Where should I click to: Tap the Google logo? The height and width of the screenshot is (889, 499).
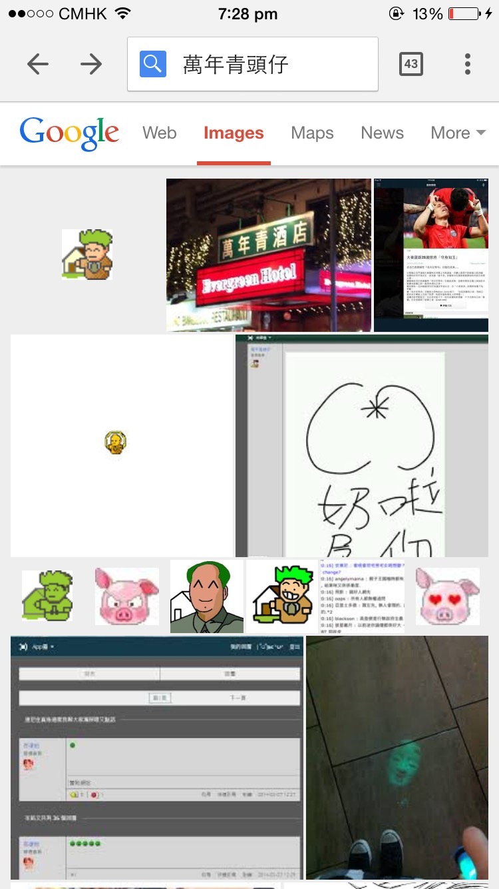[69, 133]
